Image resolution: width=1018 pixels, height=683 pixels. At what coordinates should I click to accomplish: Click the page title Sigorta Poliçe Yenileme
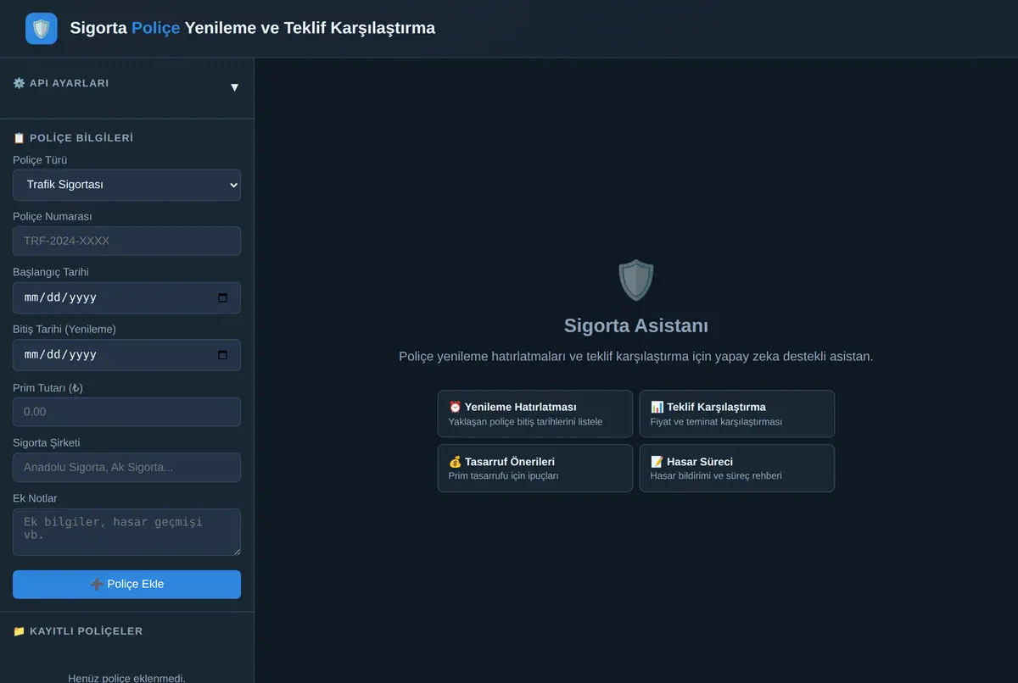pyautogui.click(x=253, y=28)
